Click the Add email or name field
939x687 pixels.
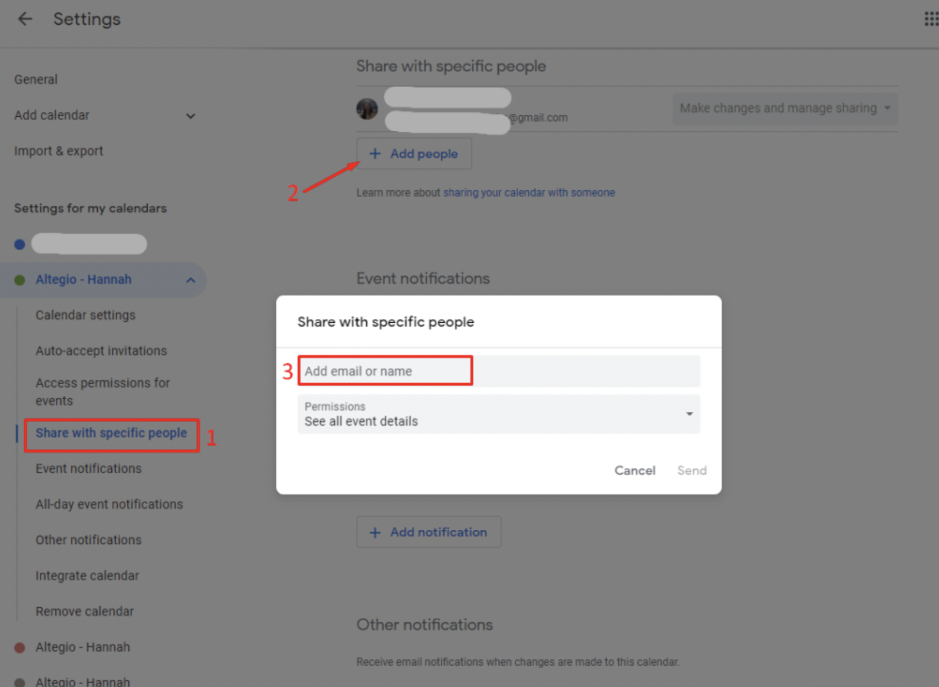(x=385, y=371)
